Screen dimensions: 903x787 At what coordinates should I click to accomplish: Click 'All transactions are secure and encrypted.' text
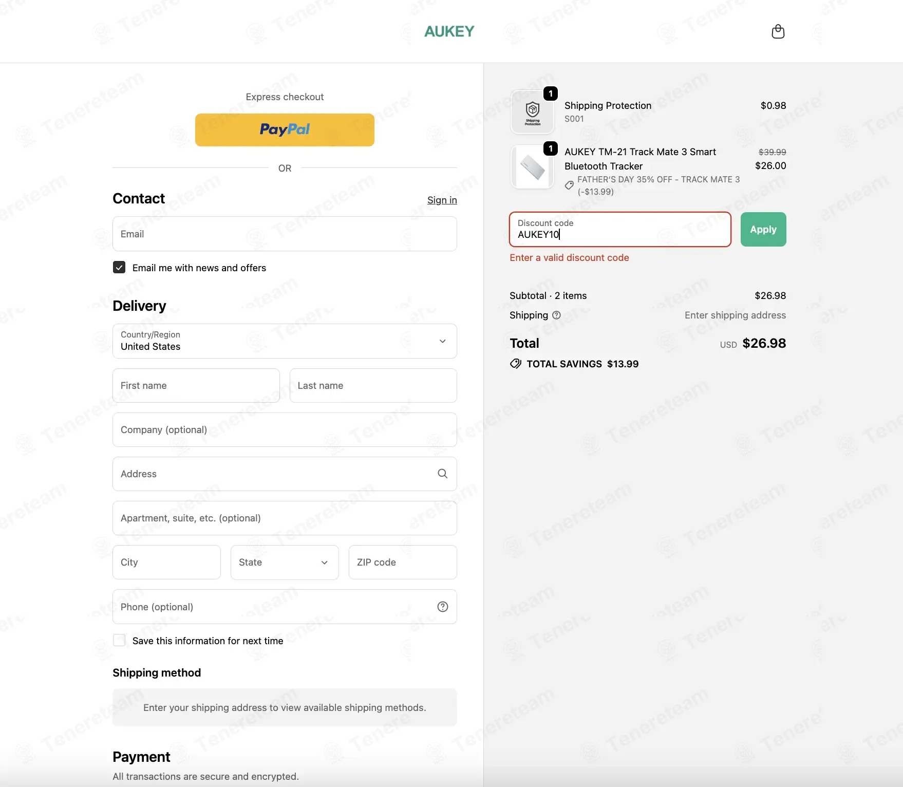coord(205,776)
